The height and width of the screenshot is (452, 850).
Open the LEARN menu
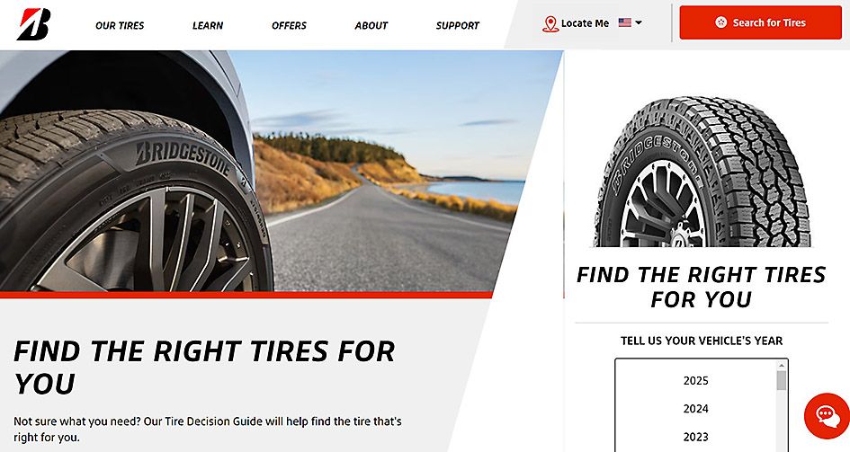(208, 25)
